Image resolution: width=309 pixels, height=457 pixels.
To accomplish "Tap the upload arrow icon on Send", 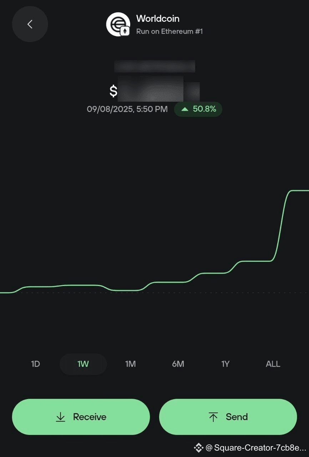I will (x=213, y=417).
